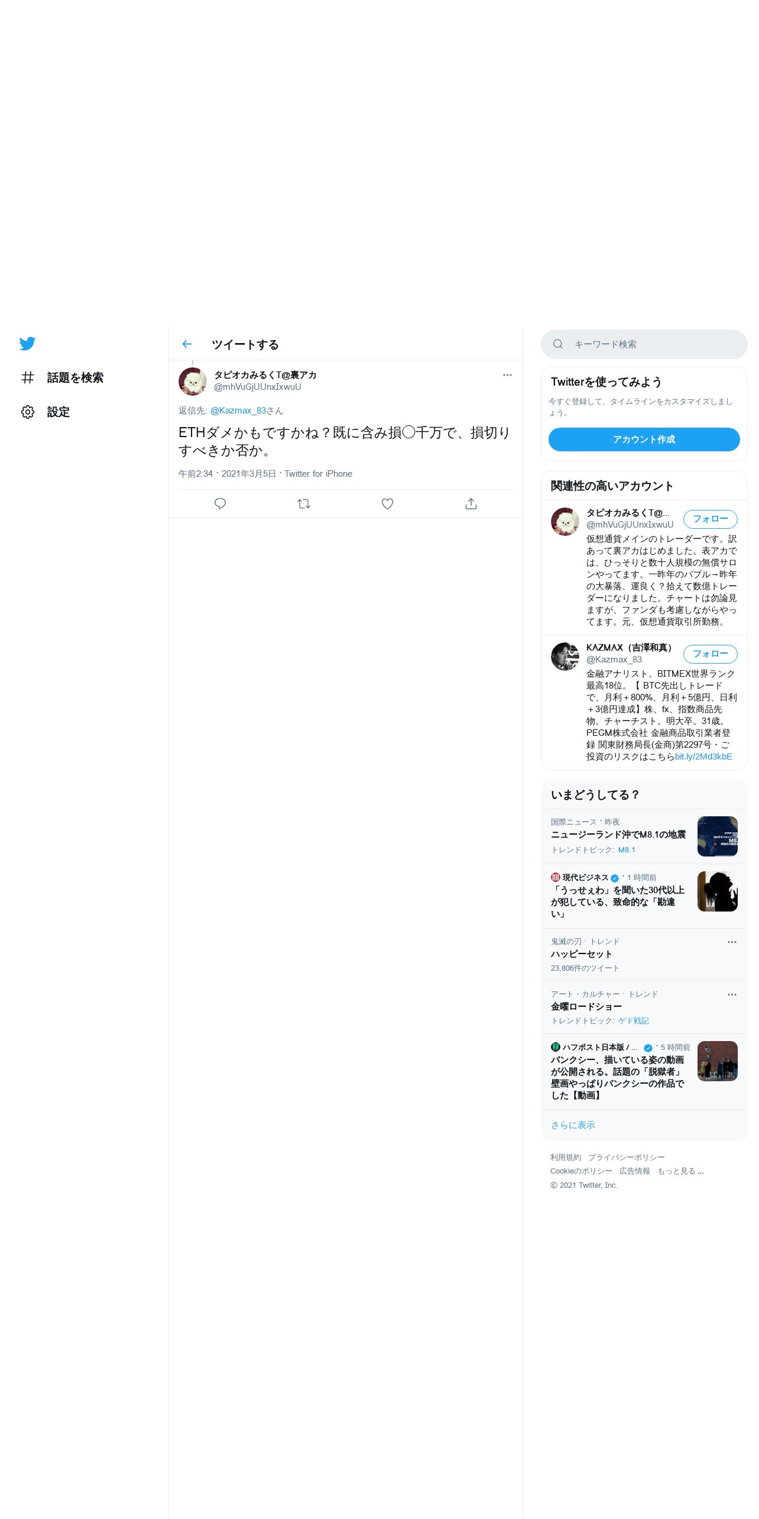Go back using the left arrow icon
The width and height of the screenshot is (759, 1519).
187,344
